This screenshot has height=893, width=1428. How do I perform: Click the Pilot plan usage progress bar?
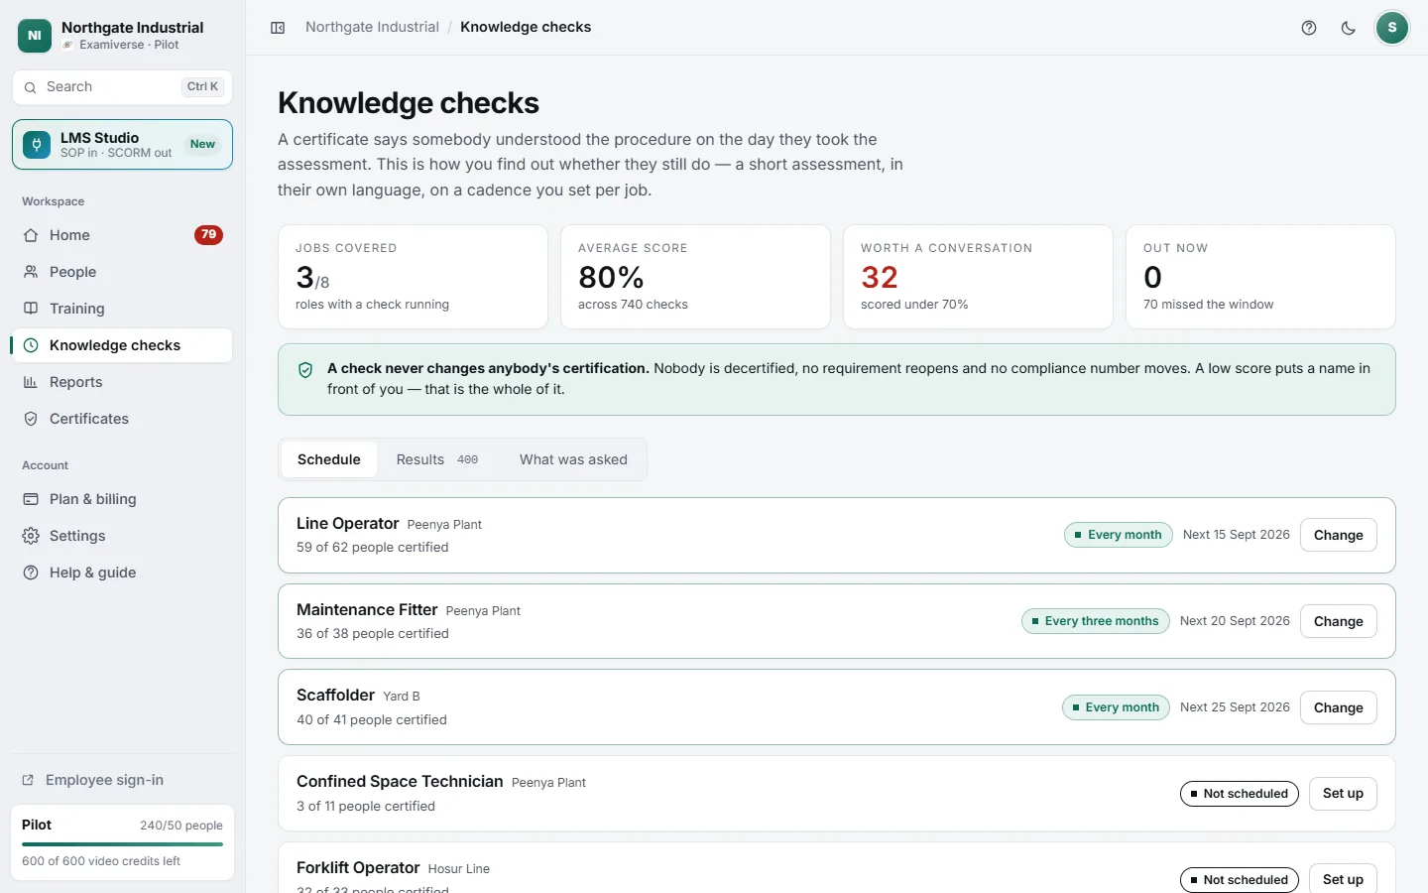pos(123,844)
